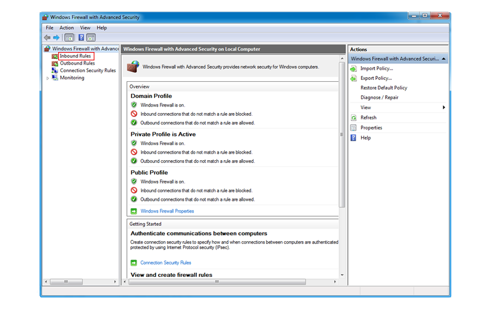This screenshot has width=488, height=309.
Task: Click the Properties action icon
Action: (x=354, y=128)
